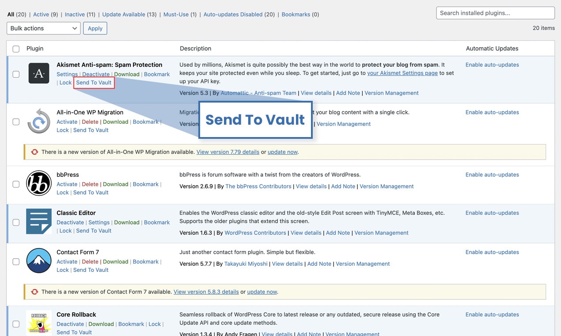561x336 pixels.
Task: Tick the Contact Form 7 row checkbox
Action: coord(16,262)
